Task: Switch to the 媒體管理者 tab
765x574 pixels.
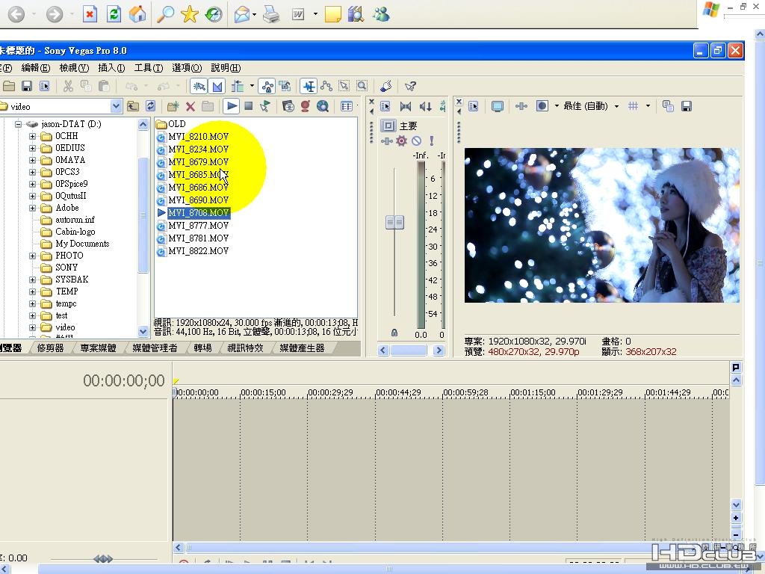Action: click(x=155, y=348)
